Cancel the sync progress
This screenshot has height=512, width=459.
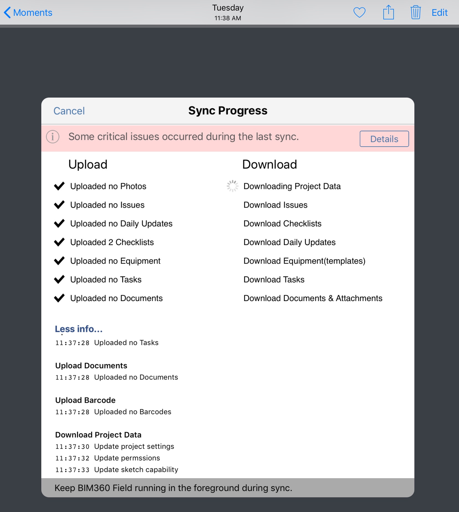pos(69,111)
